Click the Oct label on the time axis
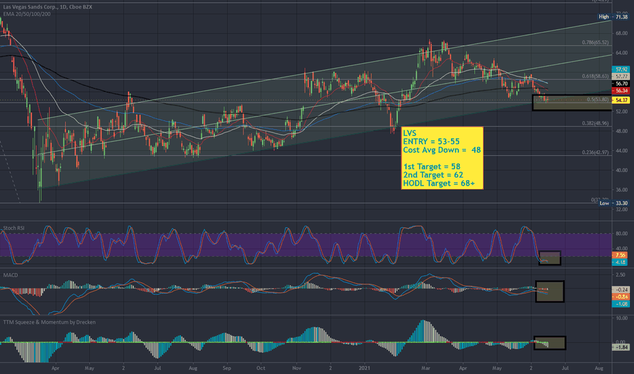 click(261, 369)
